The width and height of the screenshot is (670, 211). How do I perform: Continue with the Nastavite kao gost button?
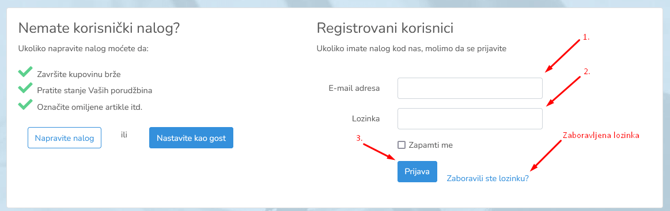191,137
